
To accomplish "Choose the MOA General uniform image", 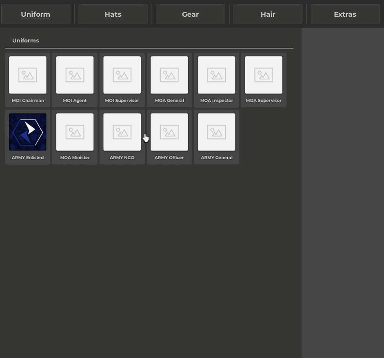I will coord(169,75).
